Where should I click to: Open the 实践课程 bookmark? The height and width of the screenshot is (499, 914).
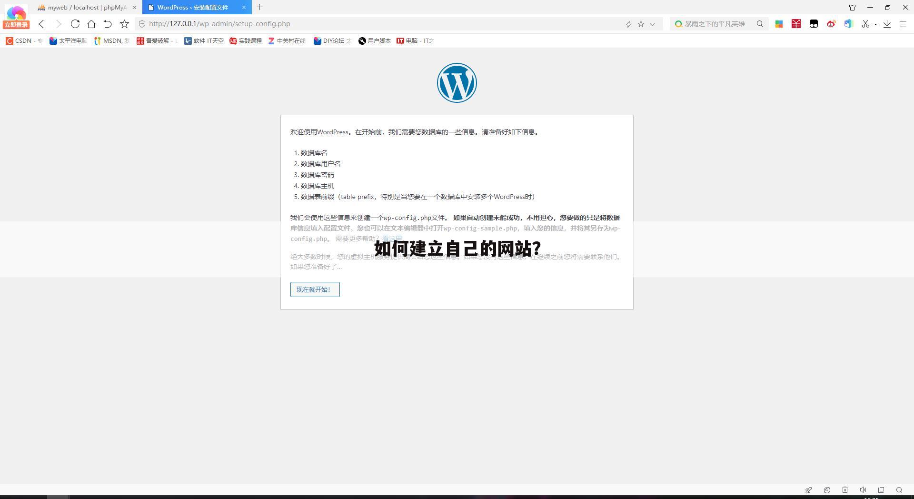[246, 41]
